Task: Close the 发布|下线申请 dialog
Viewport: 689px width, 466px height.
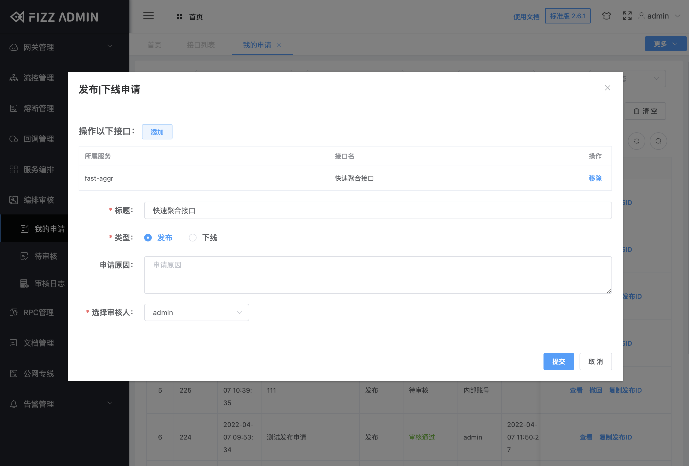Action: coord(607,88)
